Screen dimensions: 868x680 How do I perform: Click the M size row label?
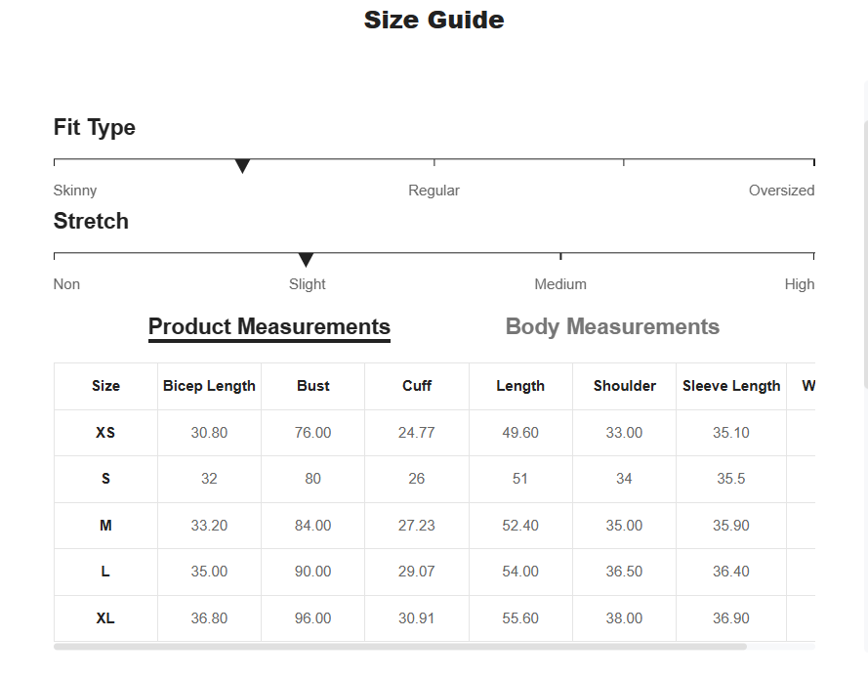pos(105,525)
